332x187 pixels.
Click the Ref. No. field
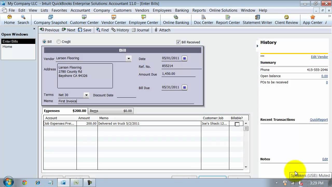tap(182, 66)
